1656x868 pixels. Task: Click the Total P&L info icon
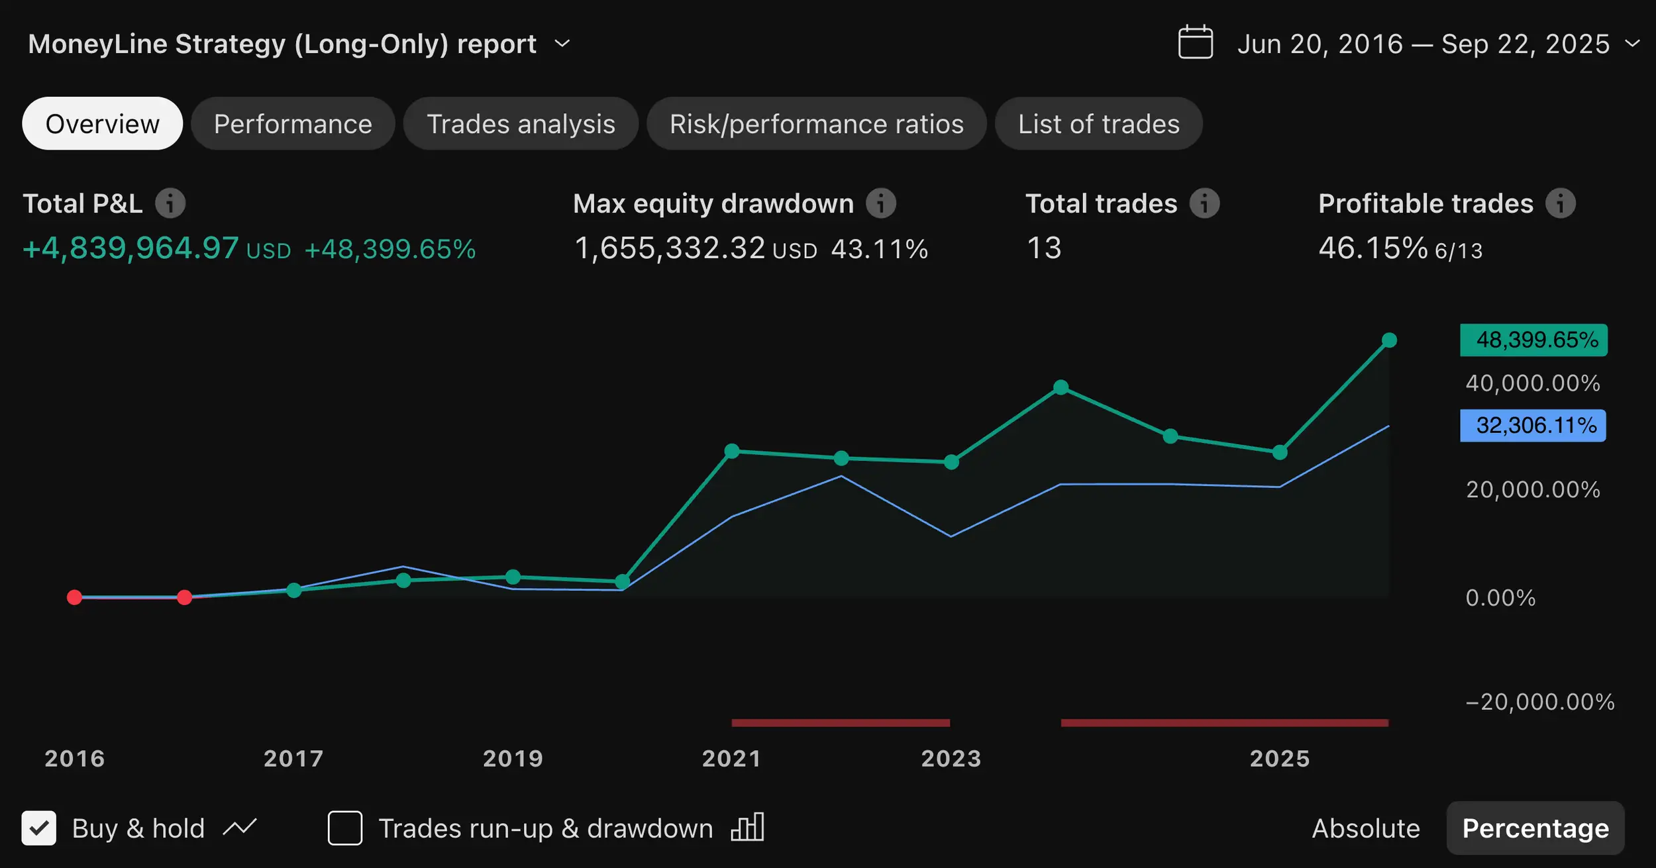170,203
